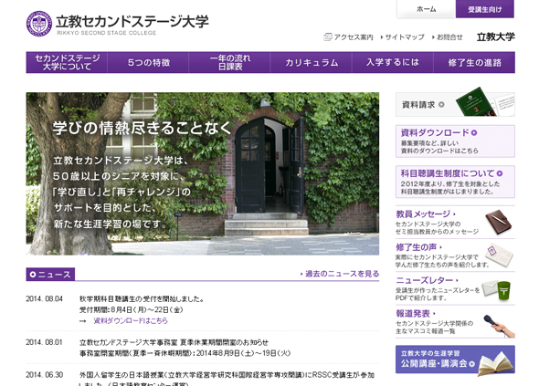Open the 入学するには menu item

pyautogui.click(x=393, y=62)
